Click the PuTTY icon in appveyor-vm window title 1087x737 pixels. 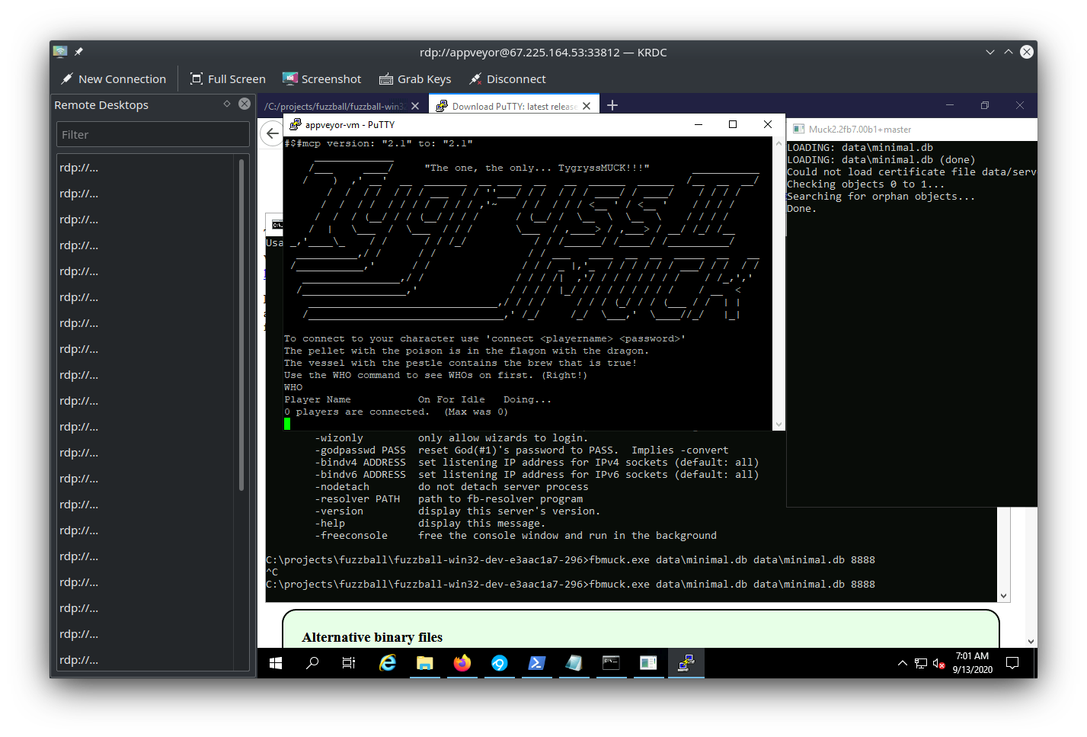[x=295, y=124]
